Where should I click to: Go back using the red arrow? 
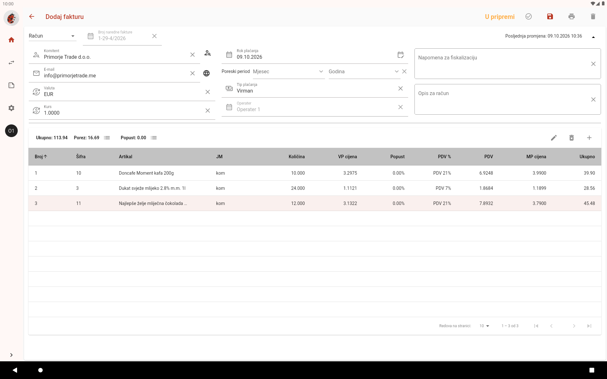[32, 16]
